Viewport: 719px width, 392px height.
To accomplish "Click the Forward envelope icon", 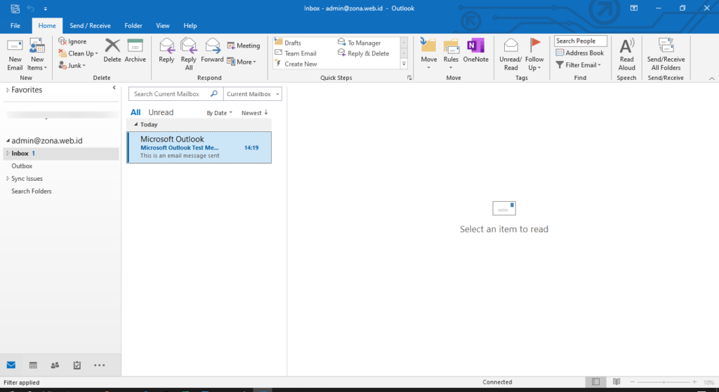I will click(x=212, y=46).
